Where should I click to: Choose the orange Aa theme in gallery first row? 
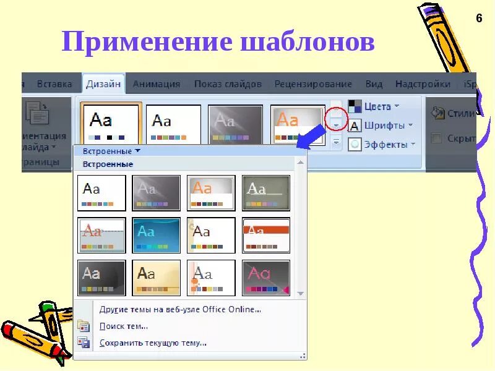211,193
